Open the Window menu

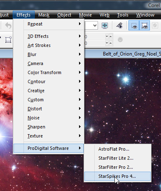point(145,15)
